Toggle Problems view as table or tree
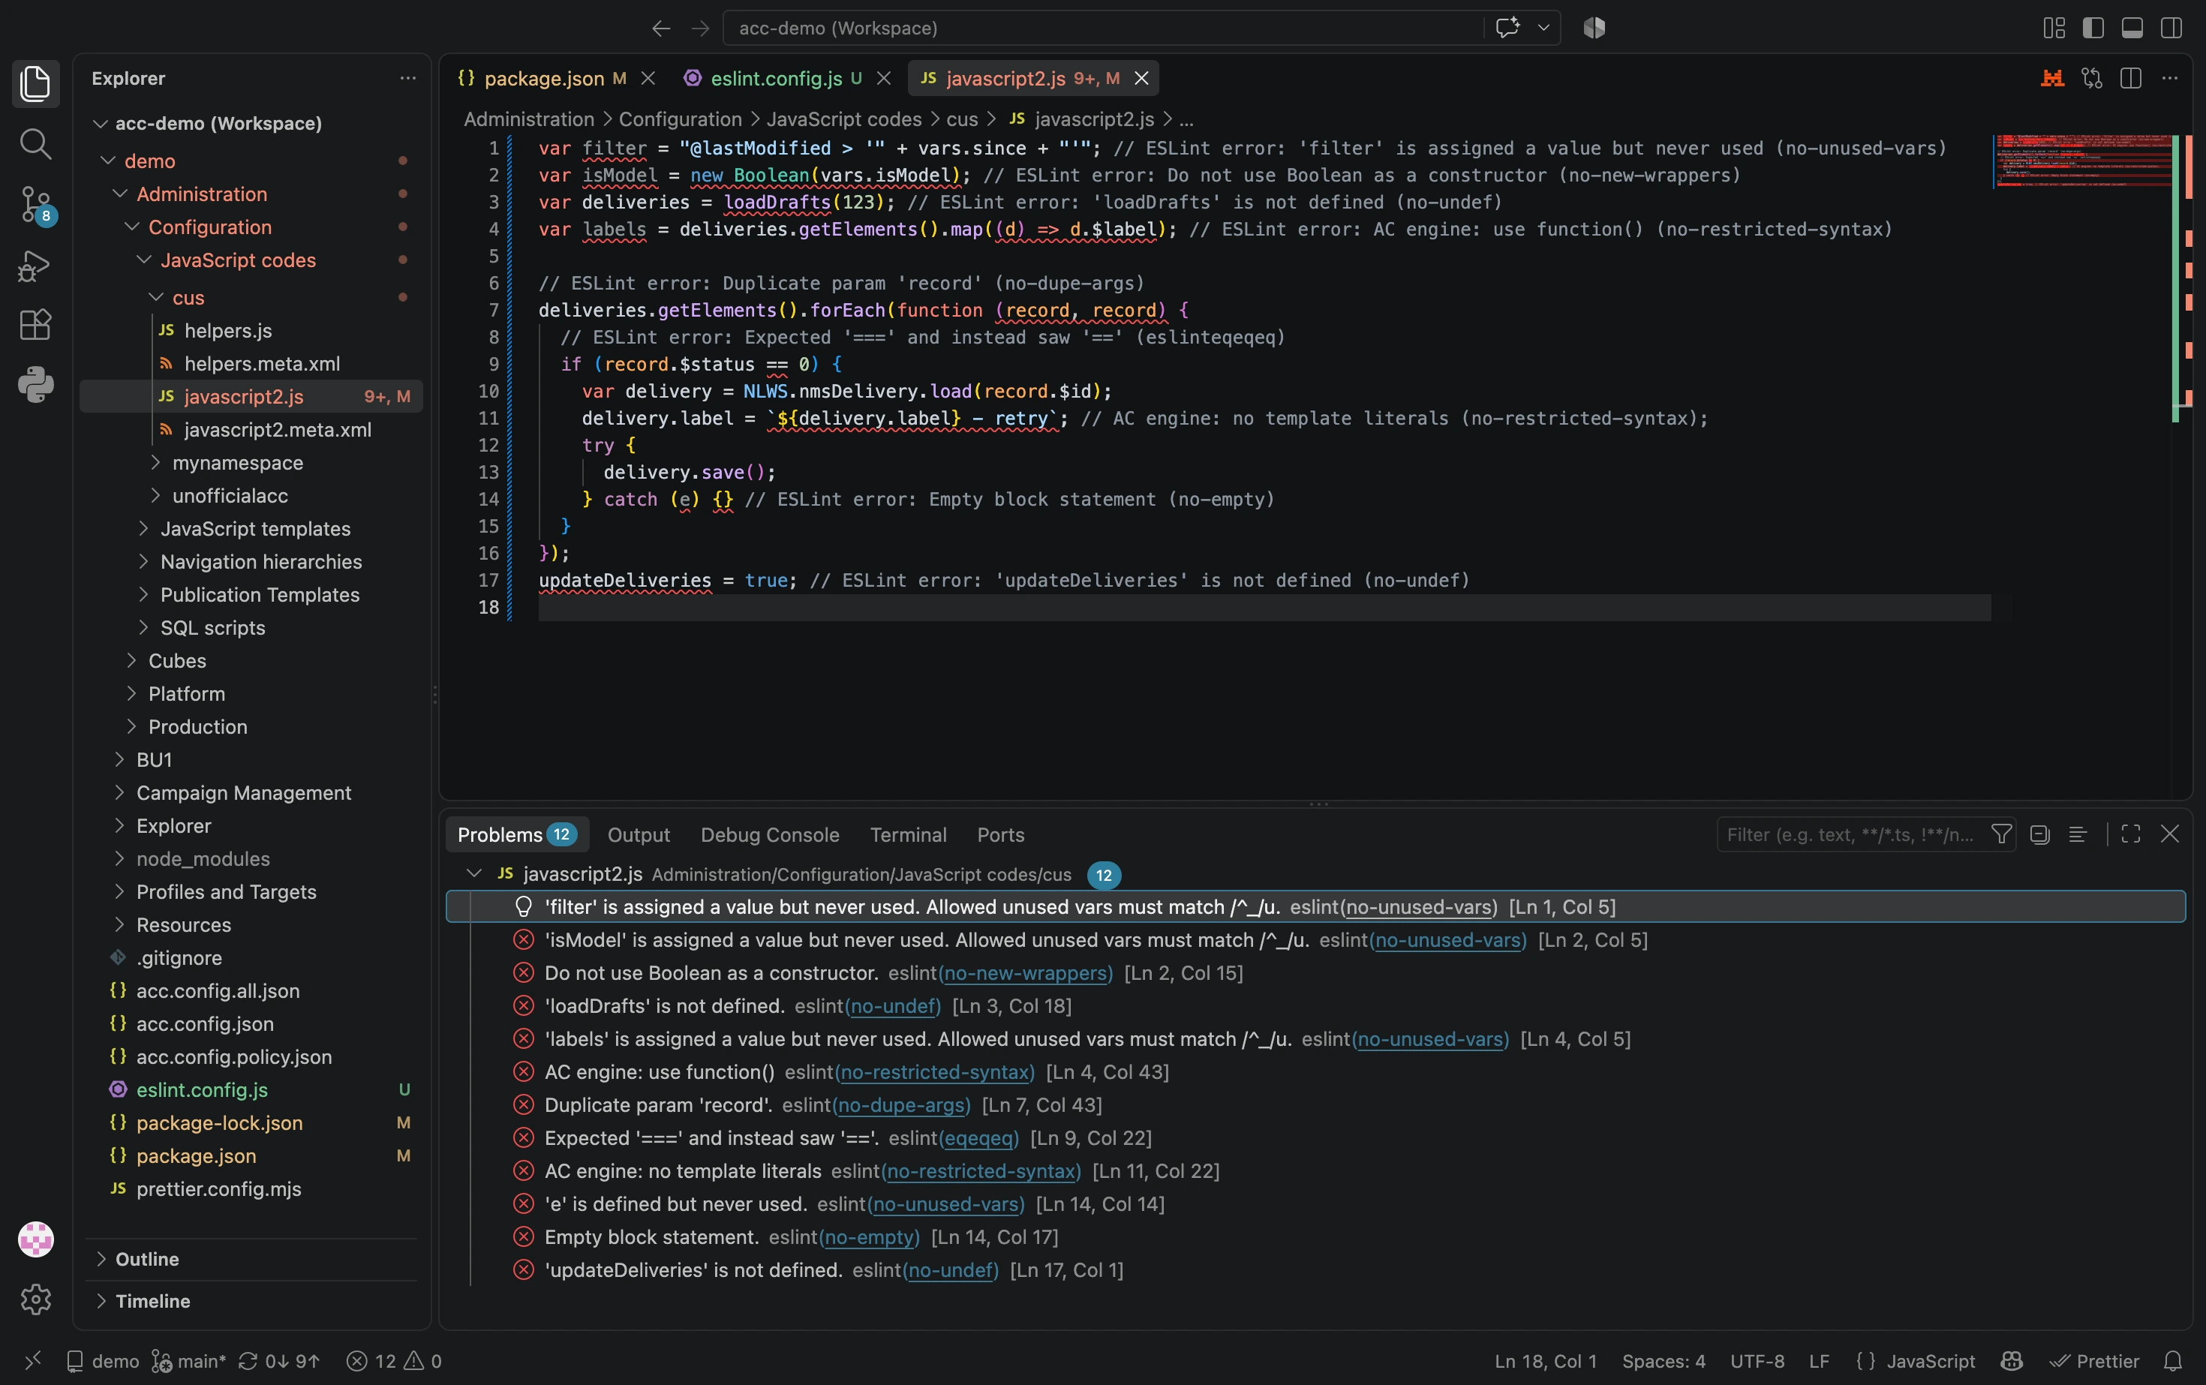2206x1385 pixels. click(2078, 834)
